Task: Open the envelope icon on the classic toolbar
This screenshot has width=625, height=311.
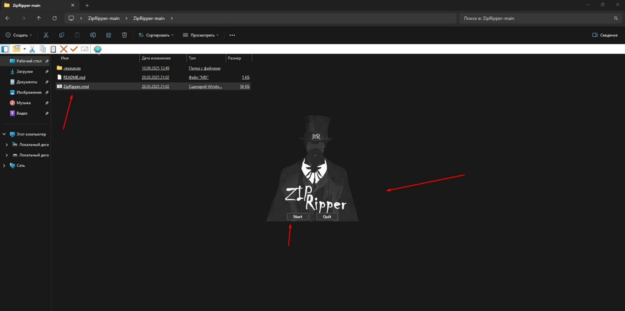Action: point(84,49)
